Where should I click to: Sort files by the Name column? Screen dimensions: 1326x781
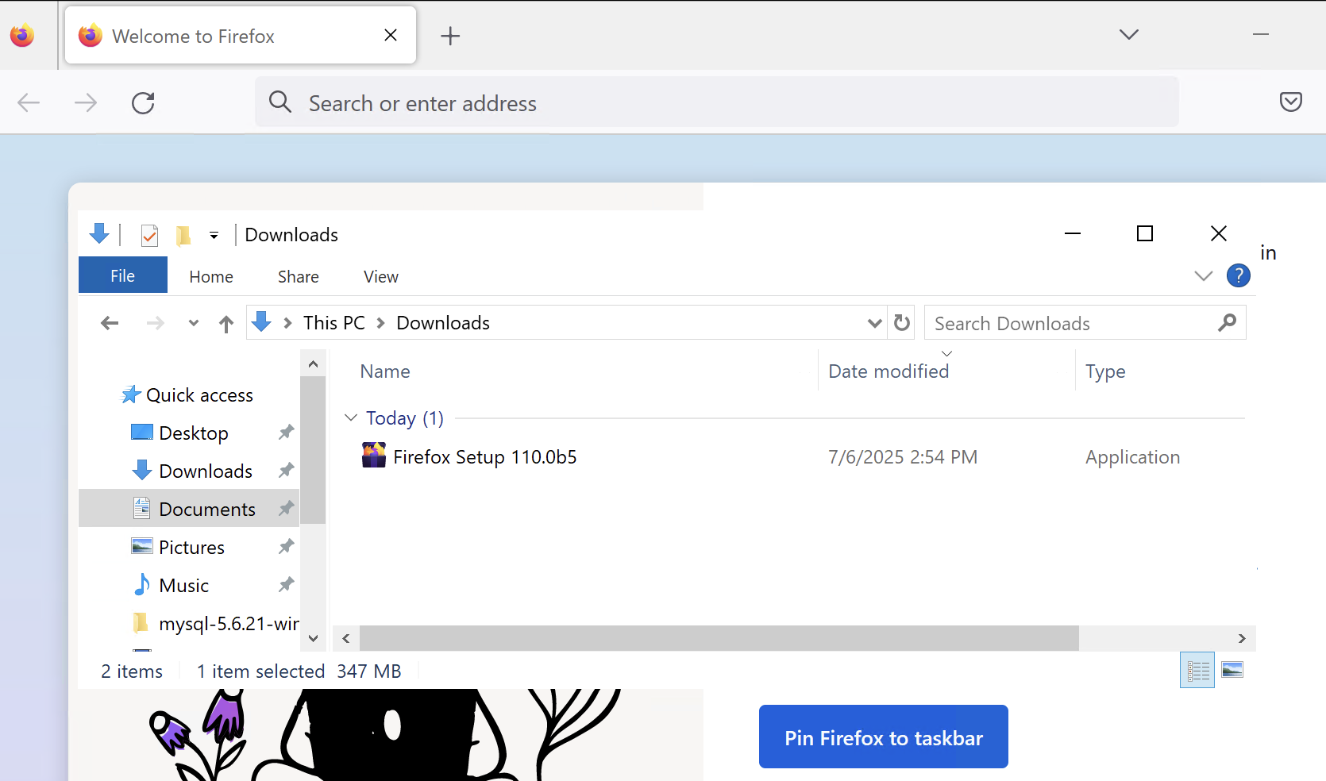pos(385,371)
